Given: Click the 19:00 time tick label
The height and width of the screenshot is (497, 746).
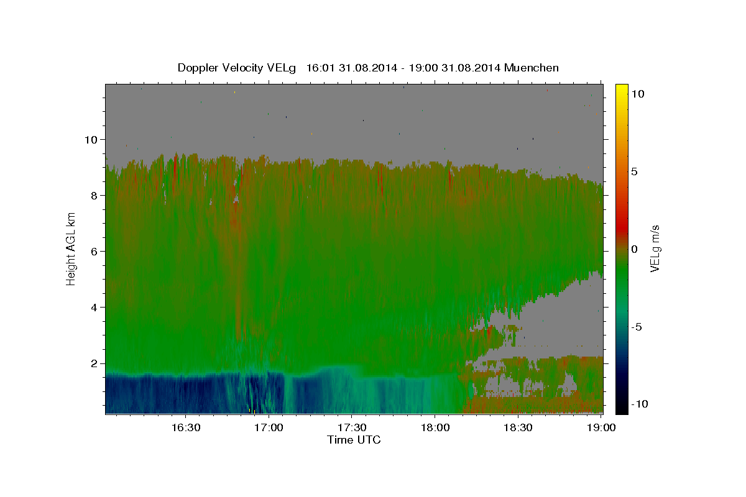Looking at the screenshot, I should click(601, 427).
